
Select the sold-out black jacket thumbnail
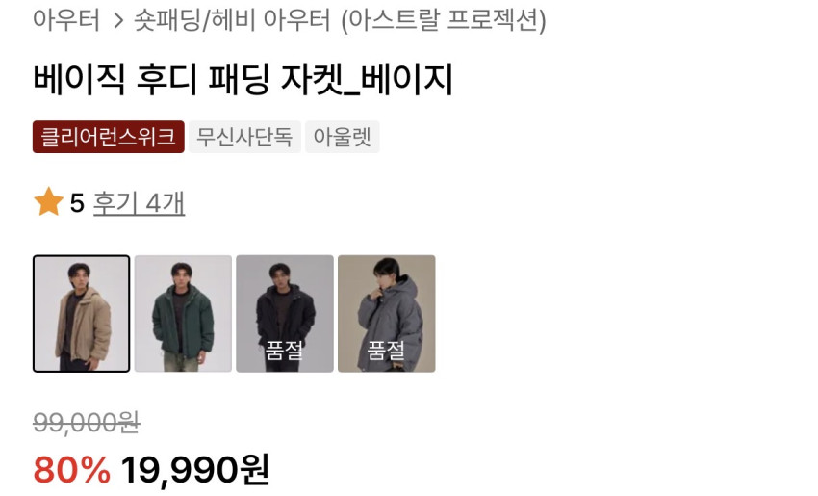tap(285, 314)
